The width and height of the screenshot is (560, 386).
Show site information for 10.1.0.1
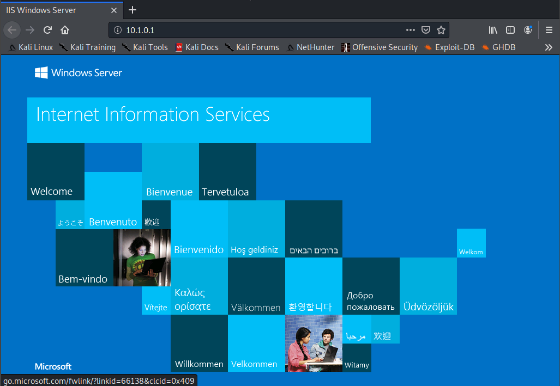(117, 30)
